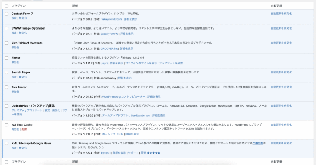The image size is (316, 165).
Task: Show 詳細を表示 for Search Regex
Action: pos(125,78)
